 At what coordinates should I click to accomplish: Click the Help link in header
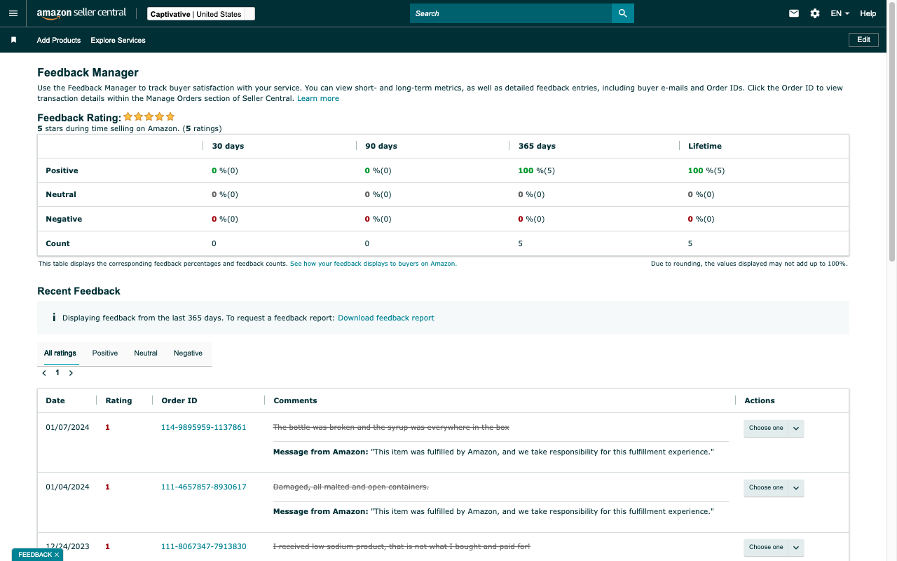click(x=868, y=13)
